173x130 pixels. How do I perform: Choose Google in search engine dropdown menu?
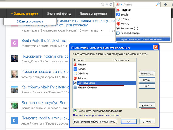pyautogui.click(x=143, y=15)
